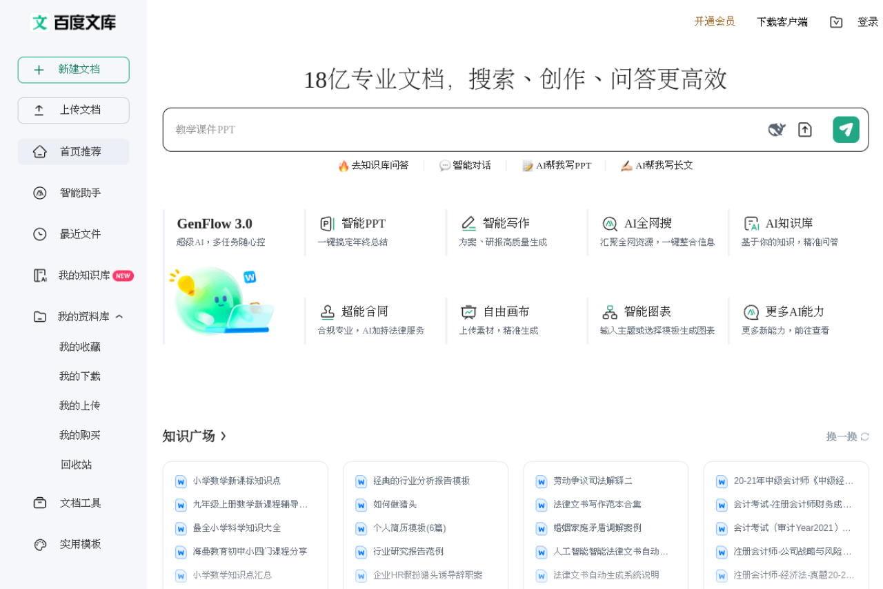The image size is (883, 589).
Task: Click the plus icon for 新建文档
Action: (x=39, y=70)
